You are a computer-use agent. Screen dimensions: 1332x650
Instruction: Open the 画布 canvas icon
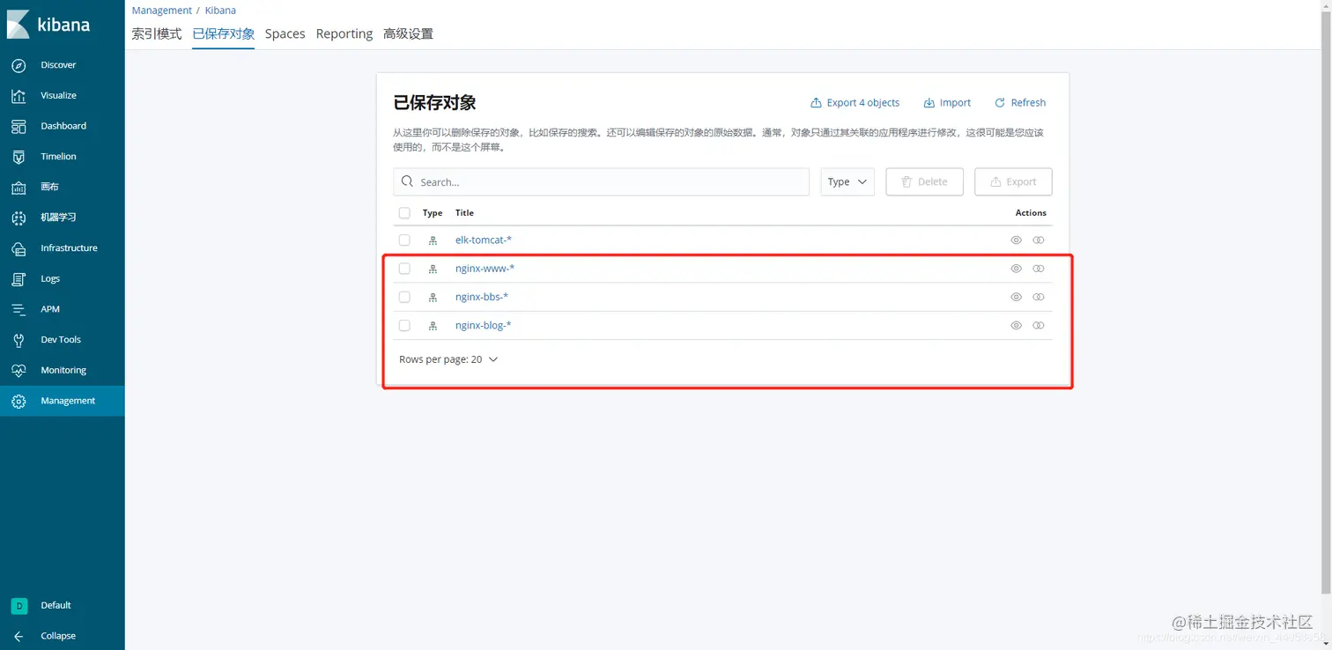click(x=18, y=188)
